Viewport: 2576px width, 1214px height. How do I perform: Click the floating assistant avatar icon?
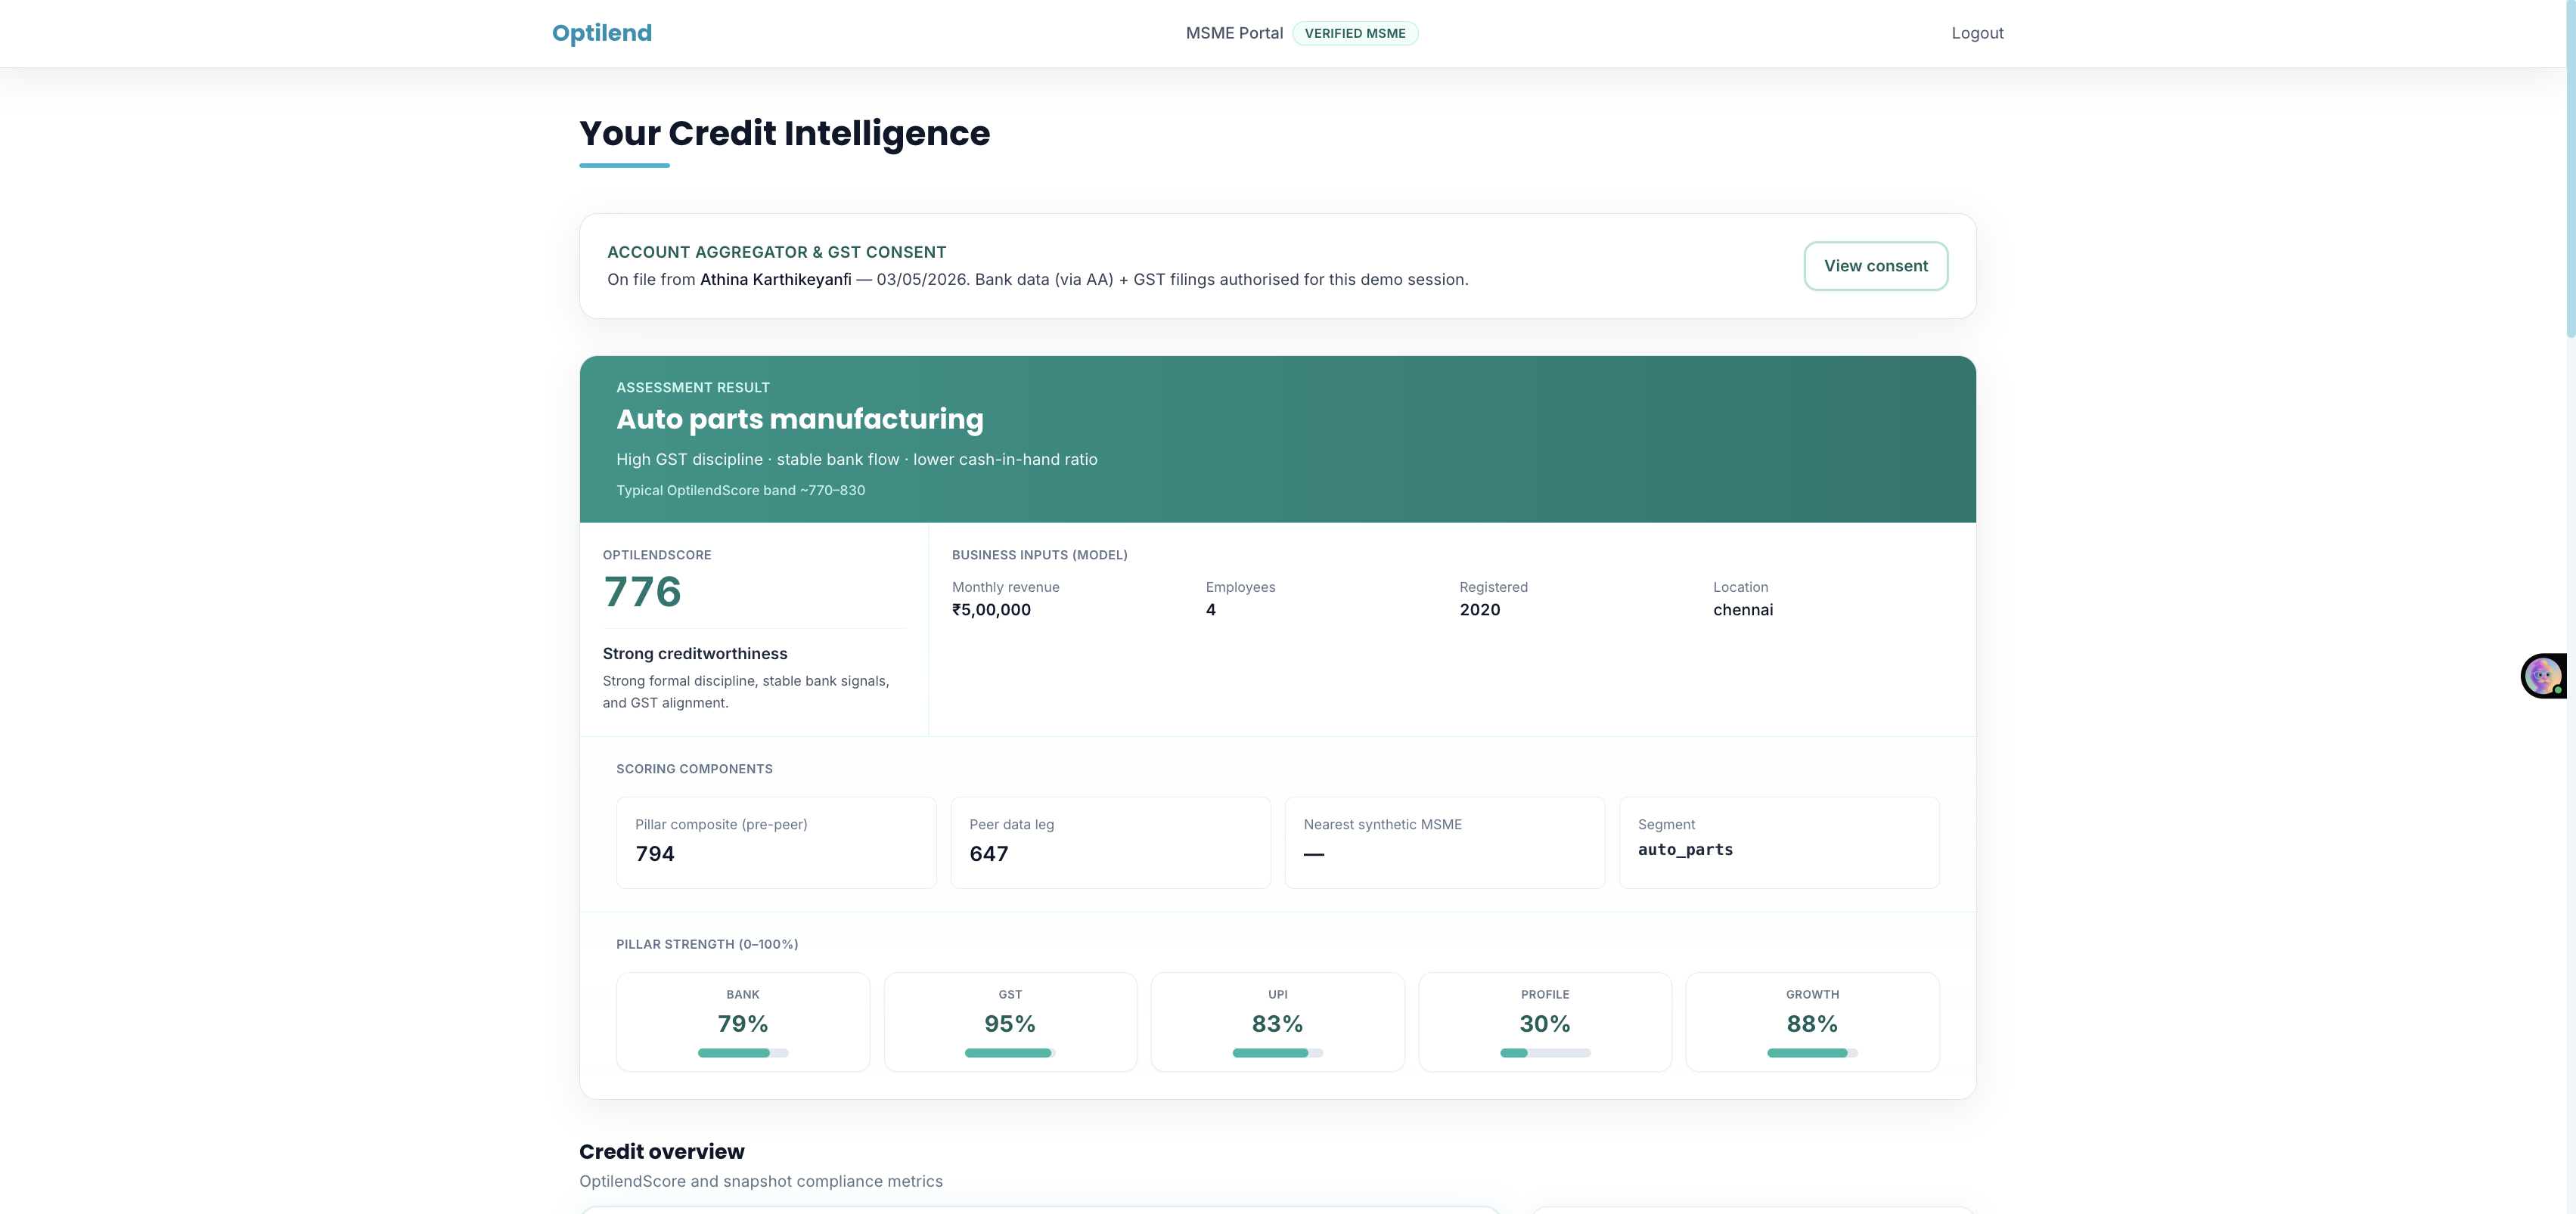tap(2543, 677)
